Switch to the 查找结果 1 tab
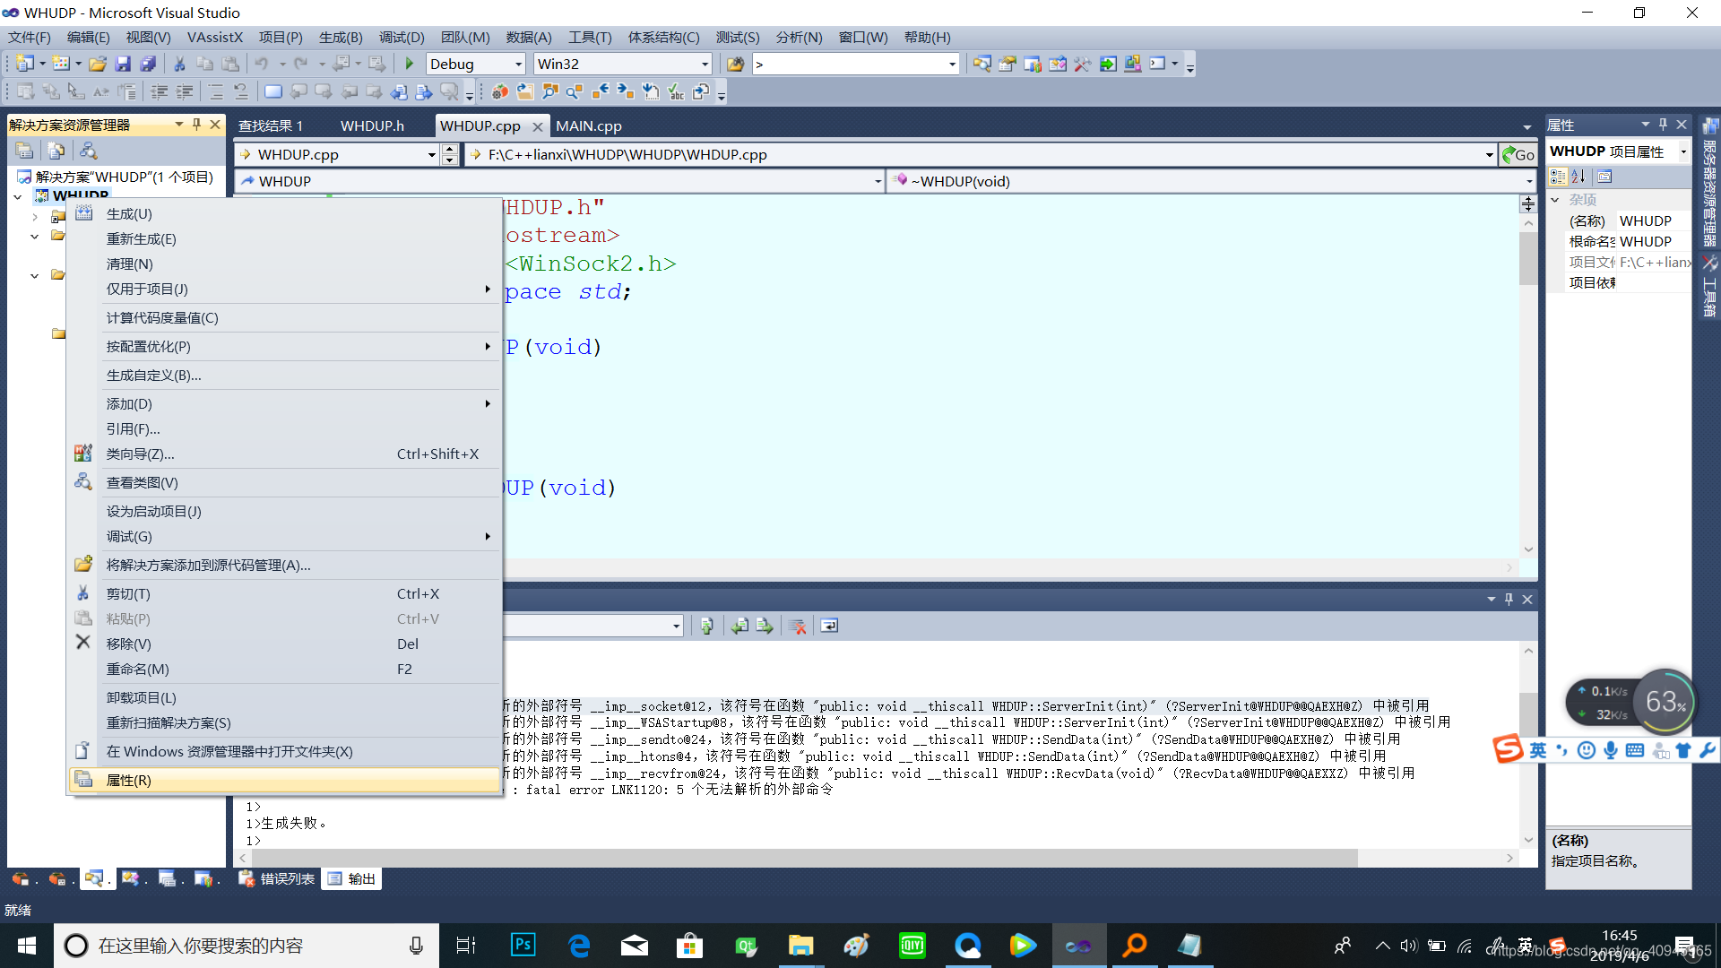1721x968 pixels. pos(270,125)
